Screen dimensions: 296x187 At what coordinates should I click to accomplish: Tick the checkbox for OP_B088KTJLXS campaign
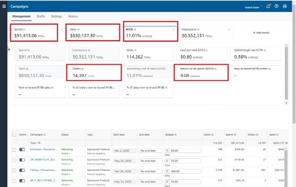click(x=14, y=160)
